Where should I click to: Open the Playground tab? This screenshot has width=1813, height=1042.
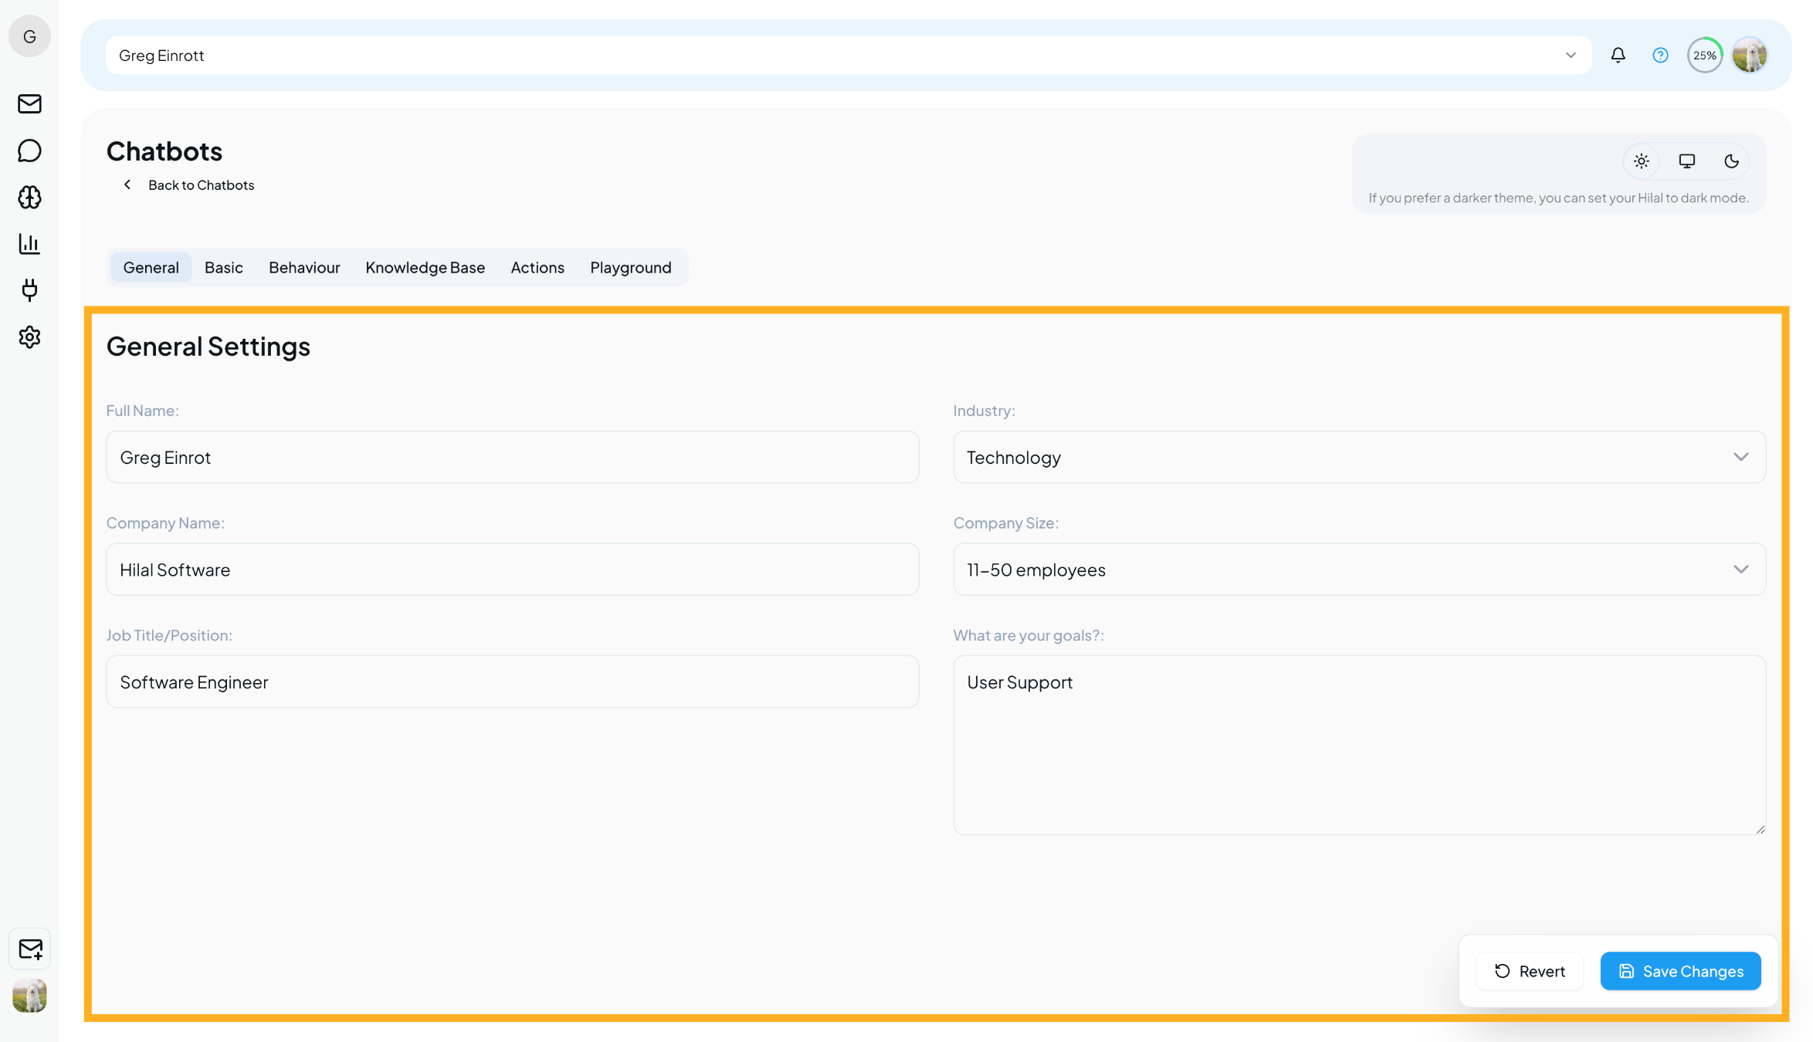click(x=630, y=267)
